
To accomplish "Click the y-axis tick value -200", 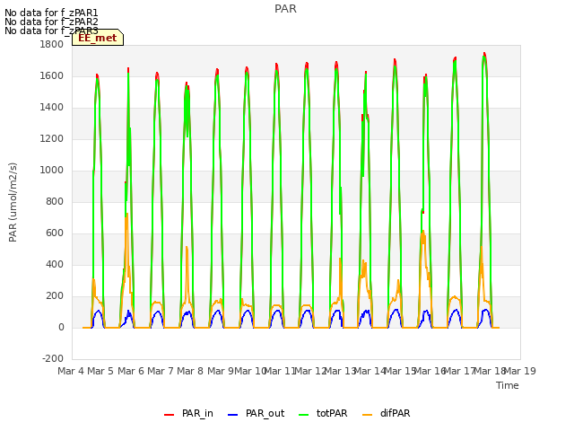I will [53, 358].
